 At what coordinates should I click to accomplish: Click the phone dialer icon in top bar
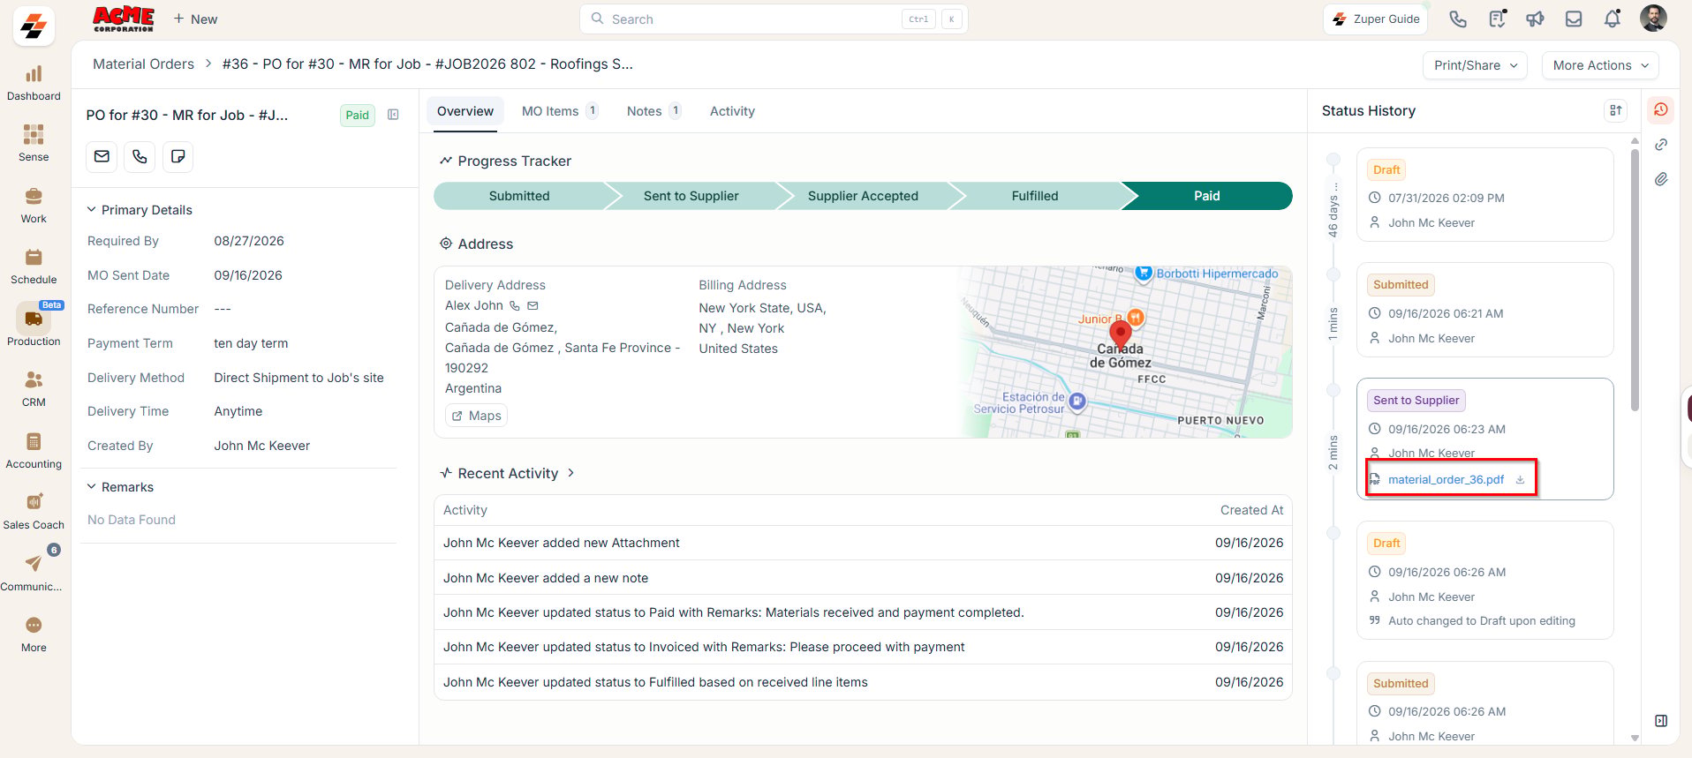pos(1458,19)
